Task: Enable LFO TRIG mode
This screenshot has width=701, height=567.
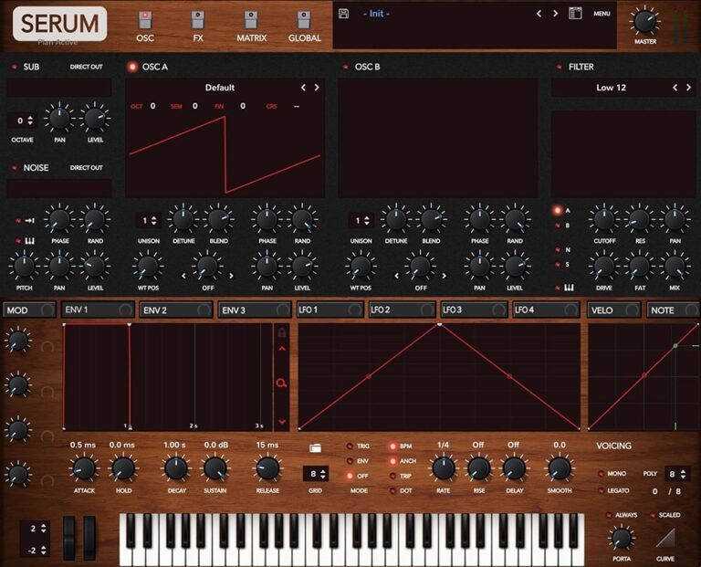Action: (350, 446)
